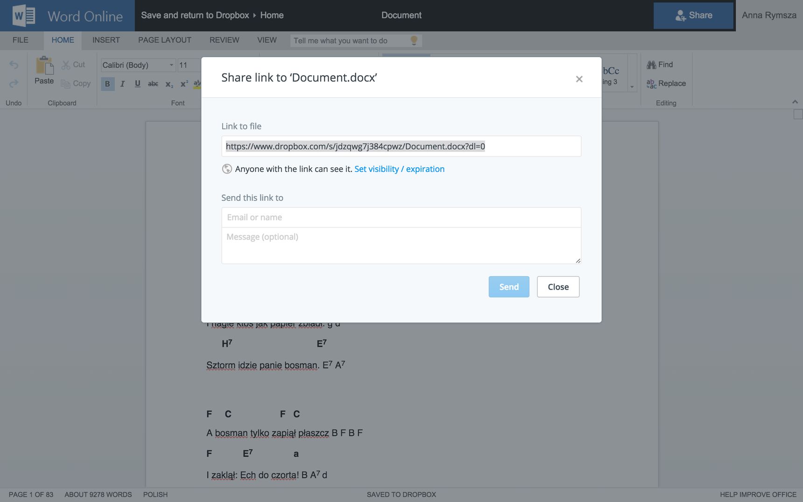Click the Cut scissors icon
803x502 pixels.
pos(66,65)
